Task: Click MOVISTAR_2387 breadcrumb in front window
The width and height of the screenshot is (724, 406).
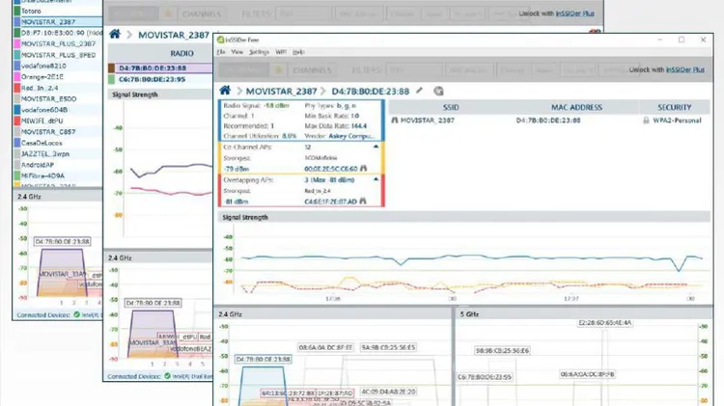Action: pyautogui.click(x=281, y=91)
